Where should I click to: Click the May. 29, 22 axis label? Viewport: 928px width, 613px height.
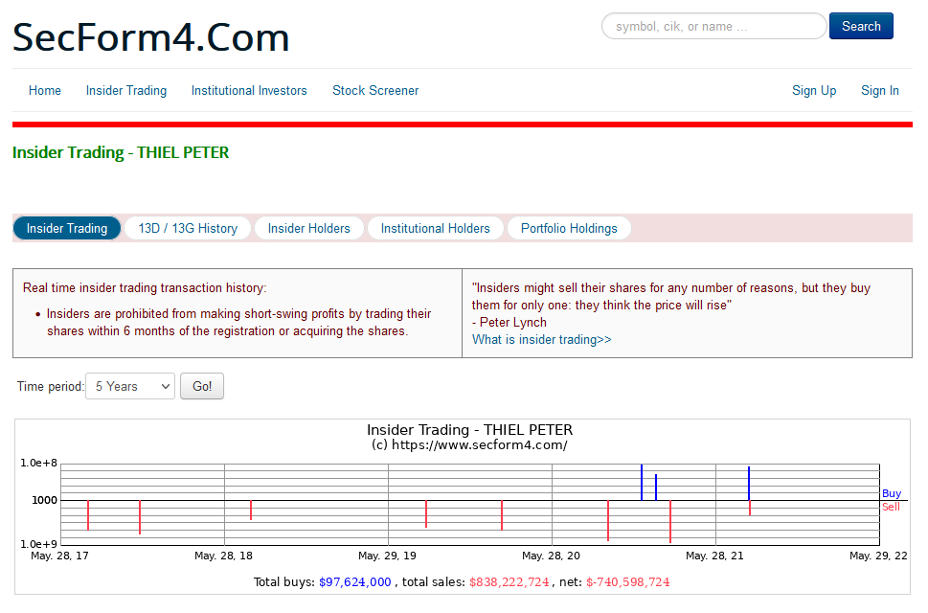878,556
